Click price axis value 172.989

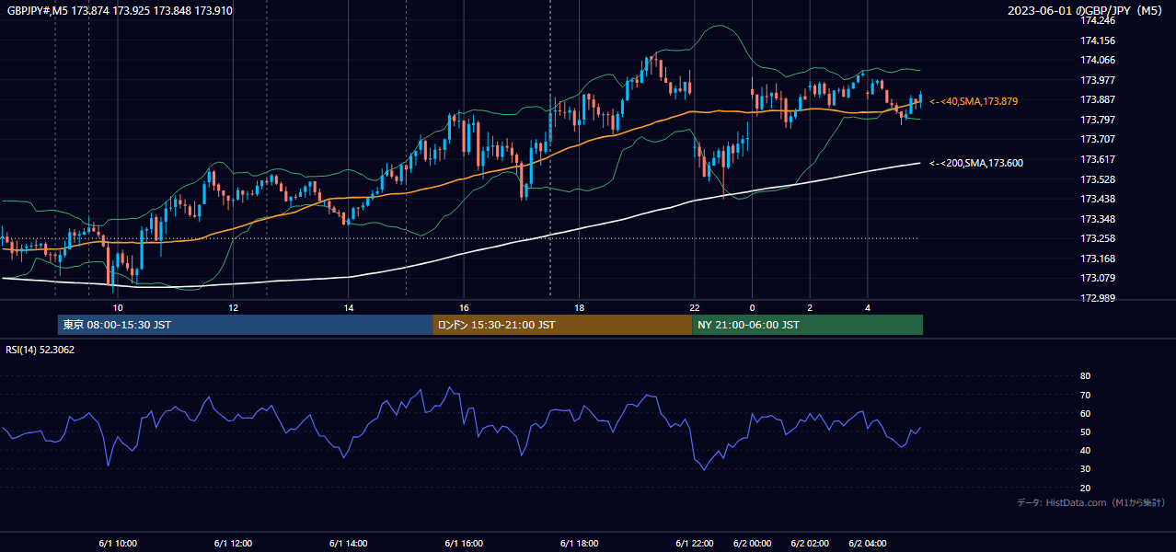1097,298
